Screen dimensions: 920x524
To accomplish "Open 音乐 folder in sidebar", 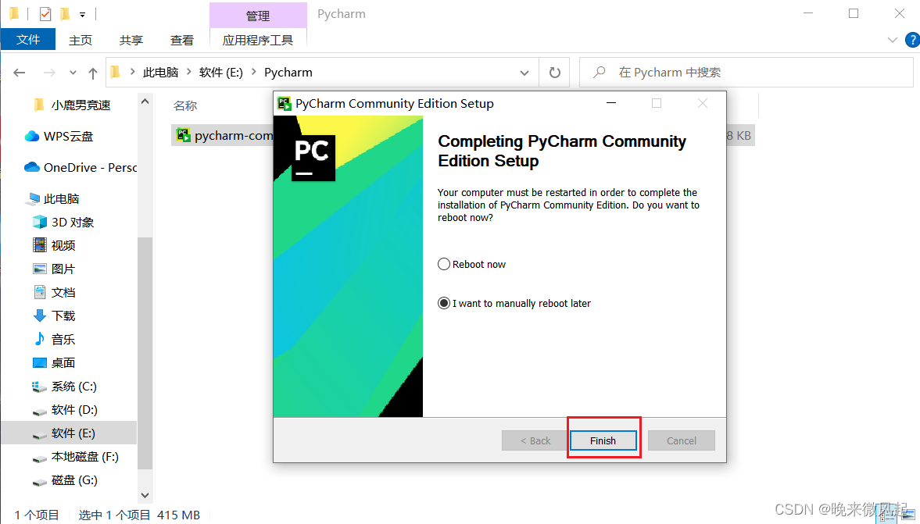I will pos(63,340).
